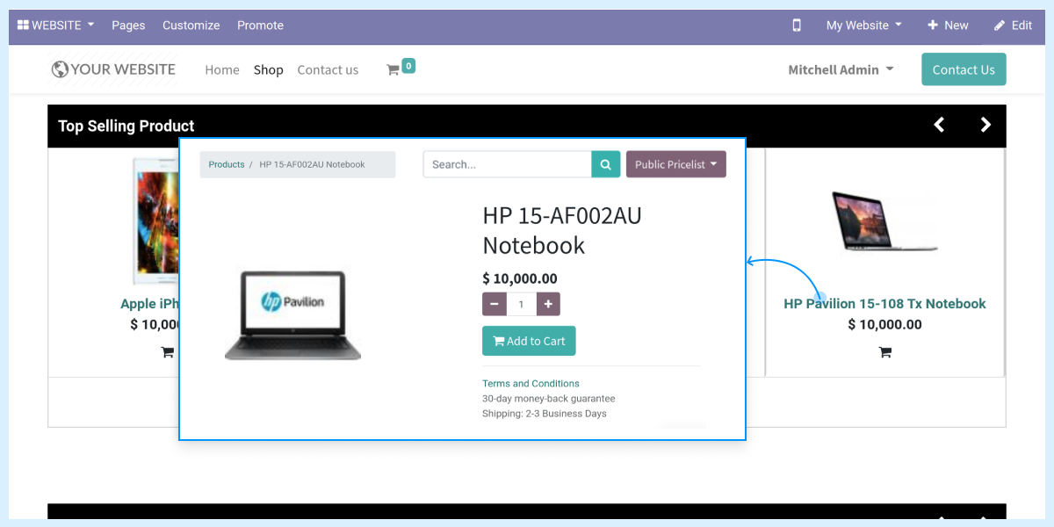The image size is (1054, 527).
Task: Click the Add to Cart button
Action: [x=528, y=341]
